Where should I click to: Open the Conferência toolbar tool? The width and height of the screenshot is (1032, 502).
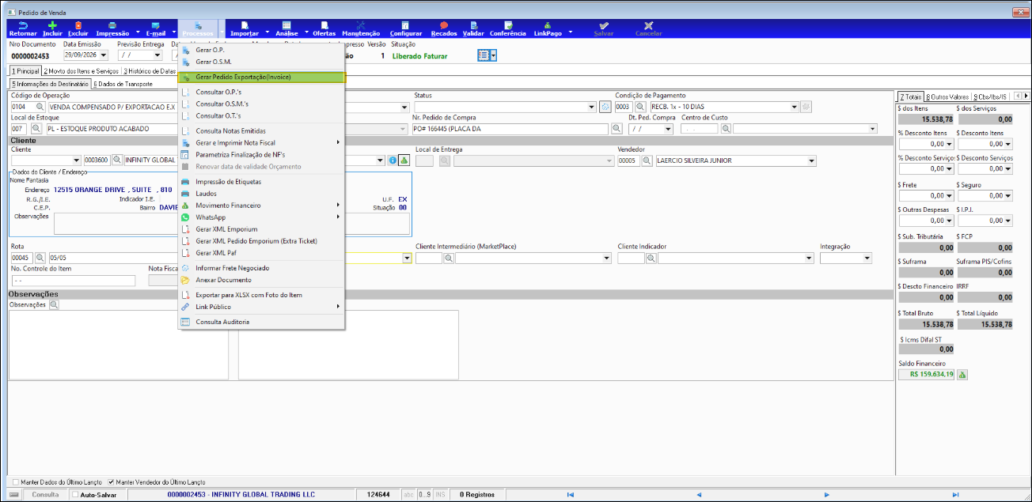click(507, 29)
